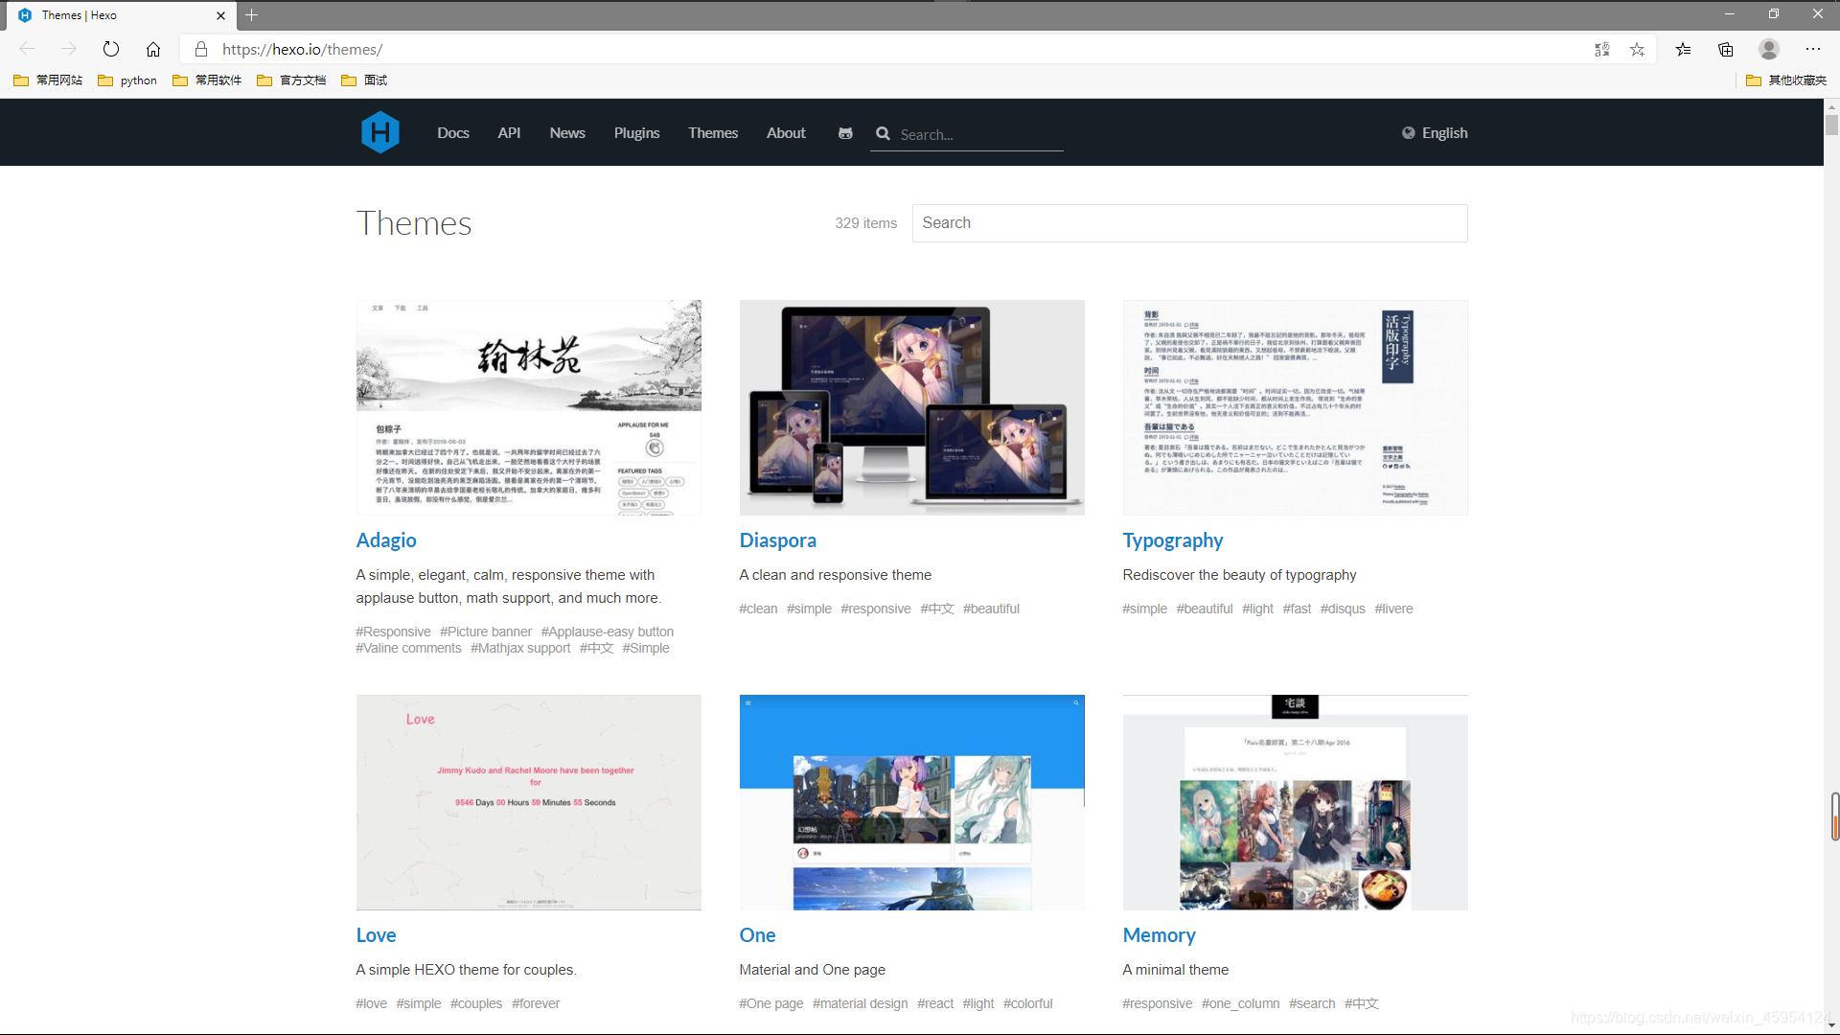Image resolution: width=1840 pixels, height=1035 pixels.
Task: Click the translate page icon
Action: pyautogui.click(x=1601, y=49)
